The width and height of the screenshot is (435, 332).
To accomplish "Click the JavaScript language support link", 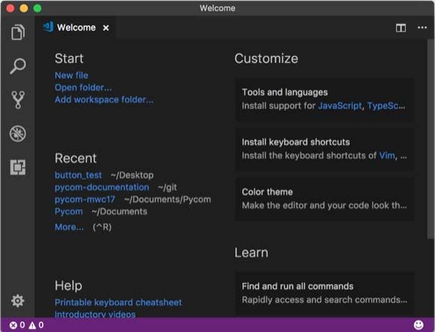I will click(x=340, y=105).
